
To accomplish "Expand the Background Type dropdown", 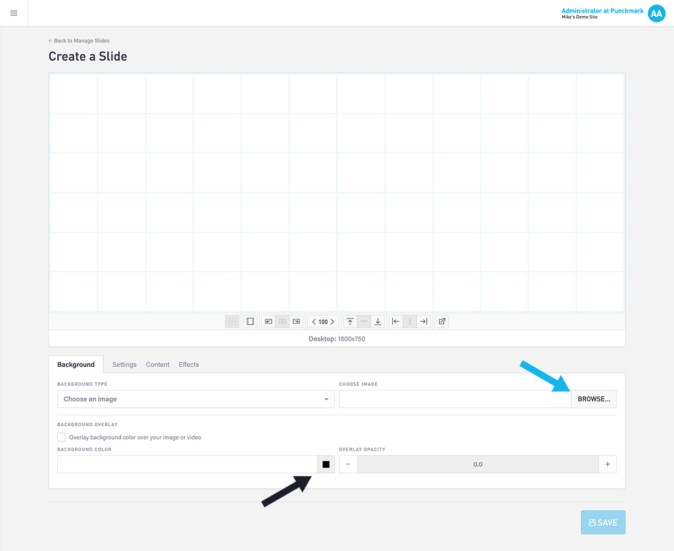I will coord(196,399).
